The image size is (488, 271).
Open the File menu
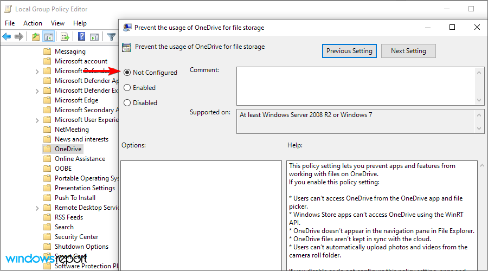[x=10, y=23]
